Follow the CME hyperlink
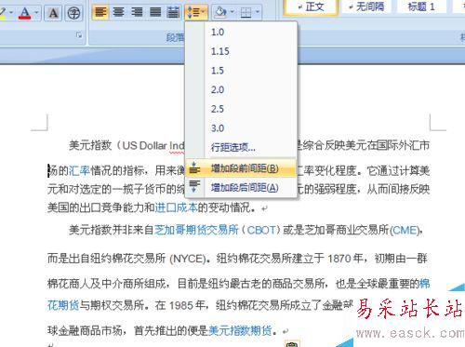This screenshot has height=347, width=465. click(405, 231)
